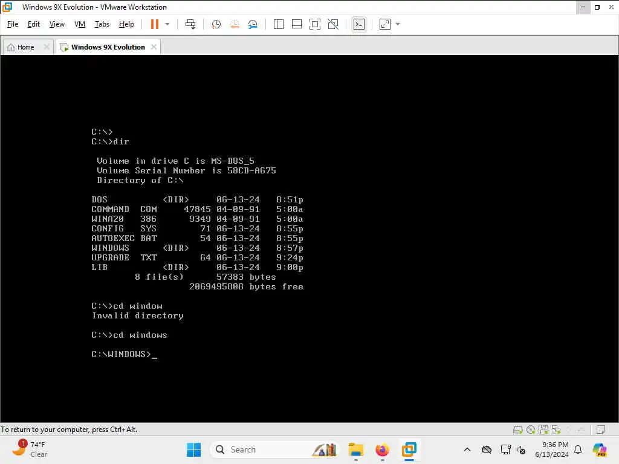Revert virtual machine to snapshot icon
619x464 pixels.
click(x=235, y=24)
